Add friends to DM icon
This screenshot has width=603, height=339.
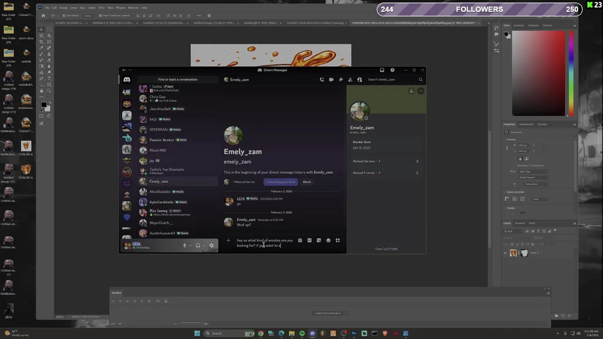click(x=350, y=80)
